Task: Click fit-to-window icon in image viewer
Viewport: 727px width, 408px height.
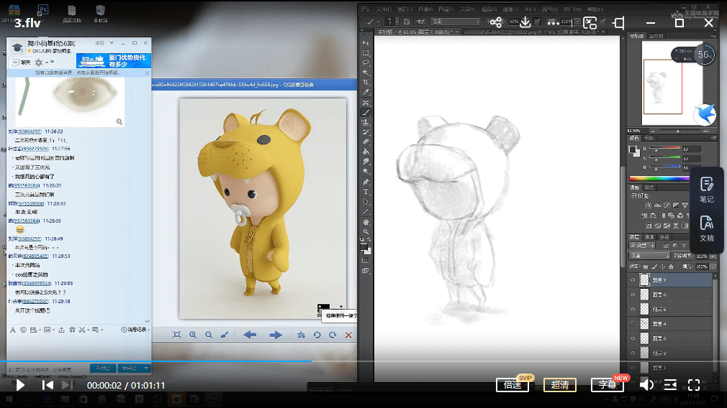Action: 176,335
